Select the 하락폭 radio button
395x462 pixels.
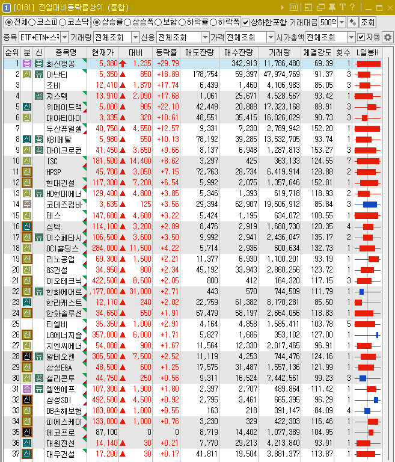pos(213,22)
